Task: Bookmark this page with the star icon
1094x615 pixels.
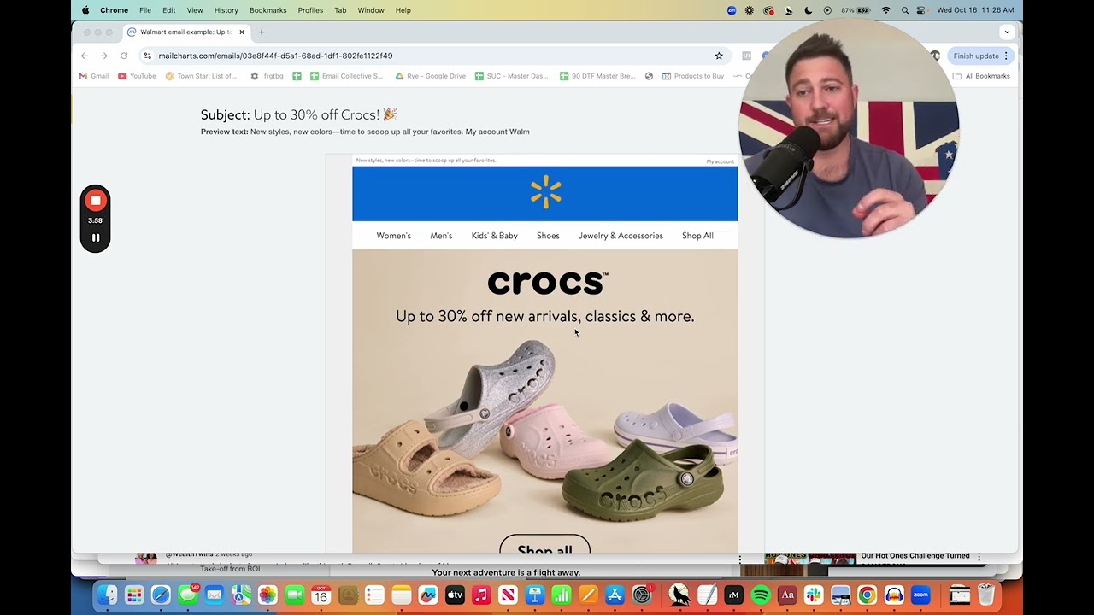Action: tap(719, 56)
